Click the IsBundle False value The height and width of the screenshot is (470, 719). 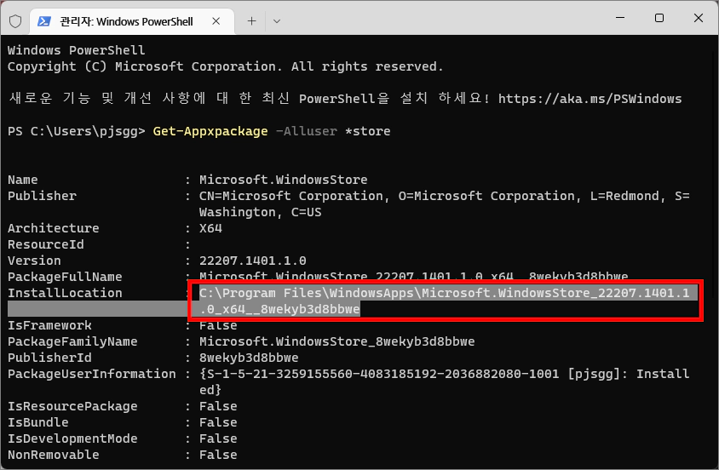[218, 422]
